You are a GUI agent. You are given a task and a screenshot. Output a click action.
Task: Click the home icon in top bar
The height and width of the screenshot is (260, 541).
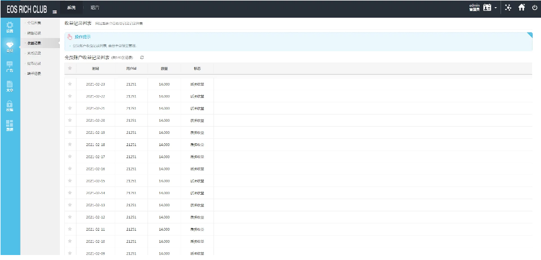click(x=522, y=8)
